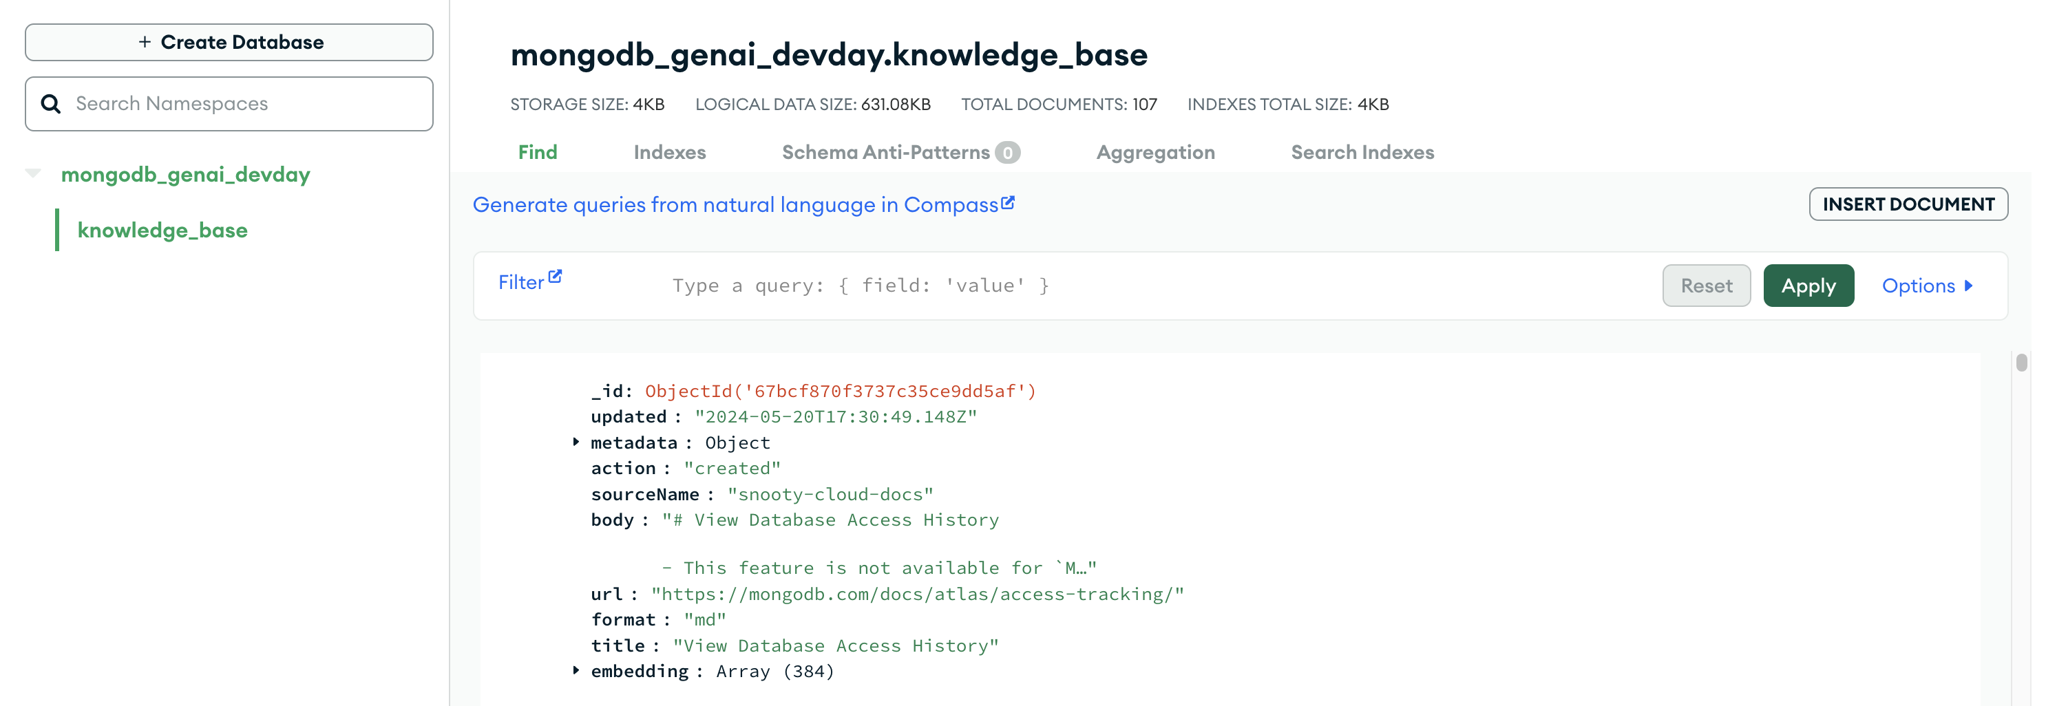This screenshot has height=706, width=2046.
Task: Open the Filter documentation link
Action: 529,281
